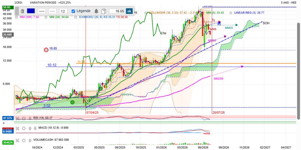
Task: Open the MACD (10,12,9) settings gear
Action: coord(23,128)
